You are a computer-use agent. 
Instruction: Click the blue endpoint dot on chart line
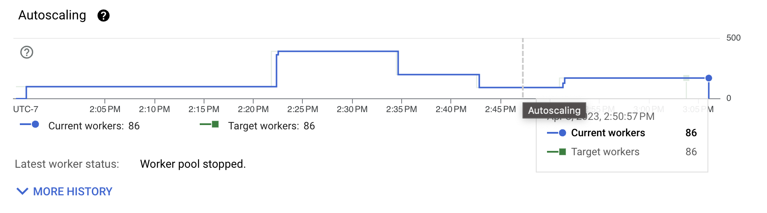pyautogui.click(x=708, y=78)
